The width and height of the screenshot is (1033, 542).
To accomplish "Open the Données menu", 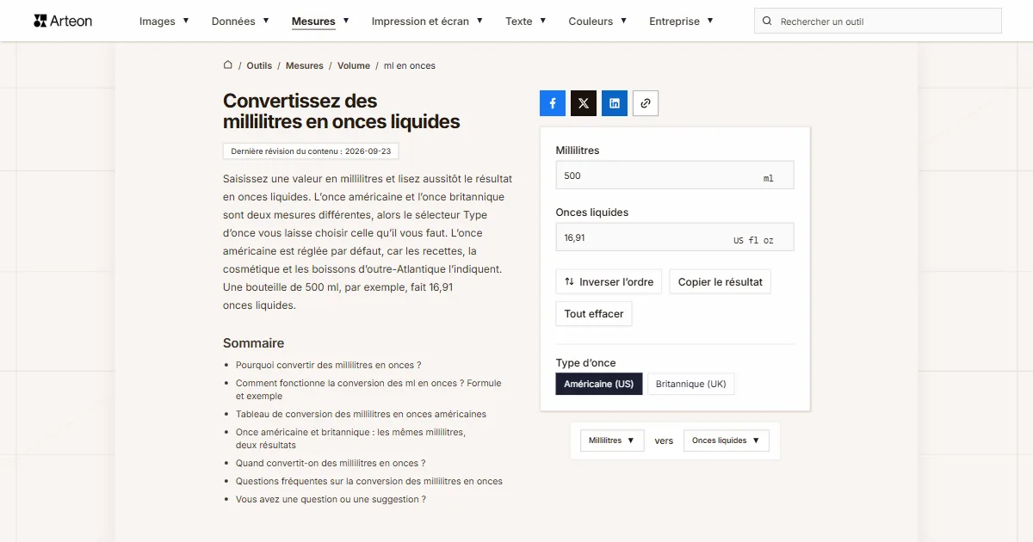I will click(x=240, y=22).
